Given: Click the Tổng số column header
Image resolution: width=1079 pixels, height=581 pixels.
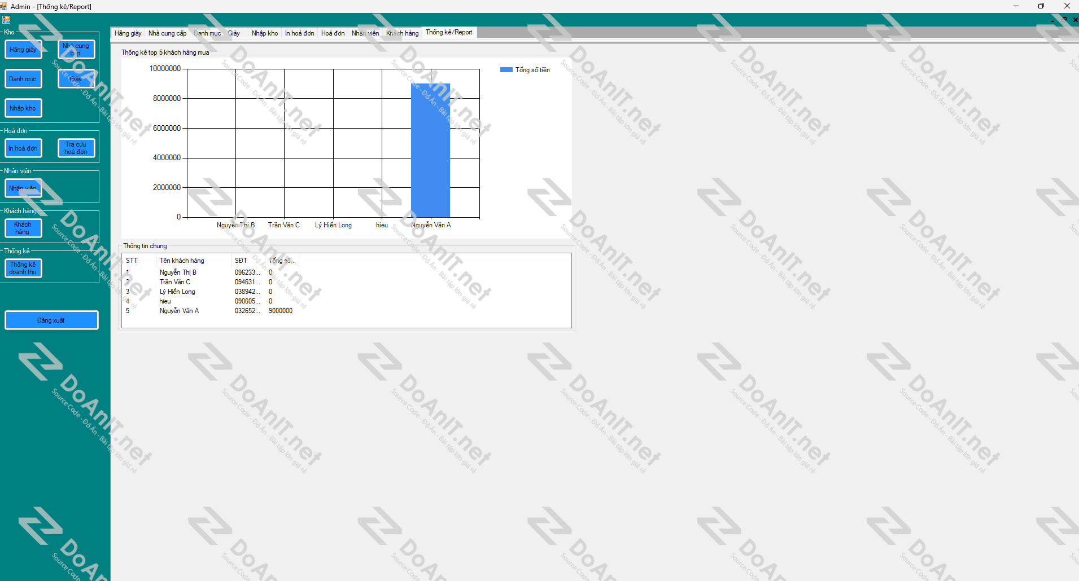Looking at the screenshot, I should [x=282, y=261].
